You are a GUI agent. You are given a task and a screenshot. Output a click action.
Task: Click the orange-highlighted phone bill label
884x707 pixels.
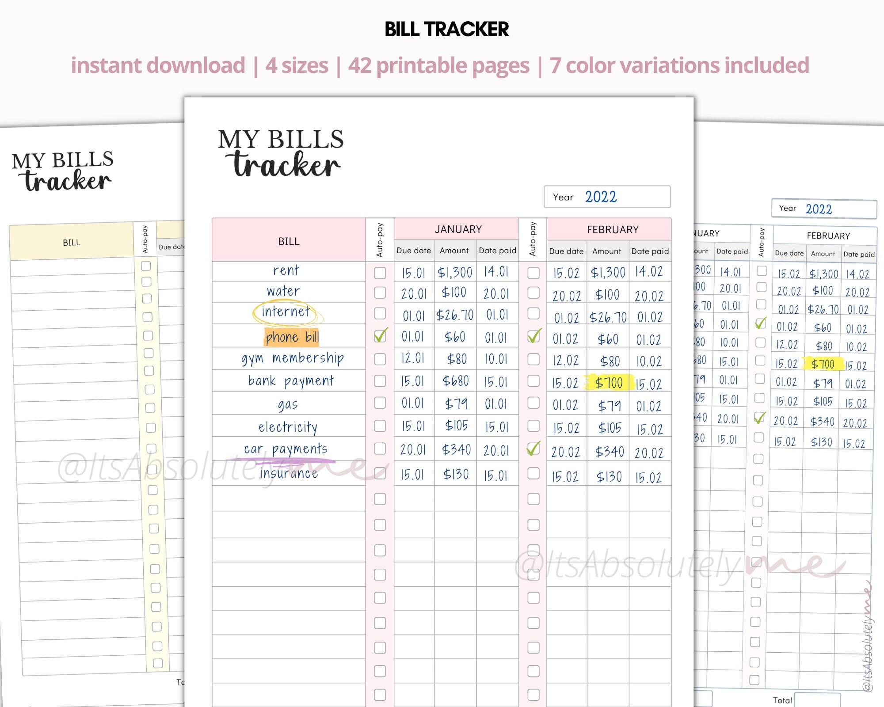292,337
